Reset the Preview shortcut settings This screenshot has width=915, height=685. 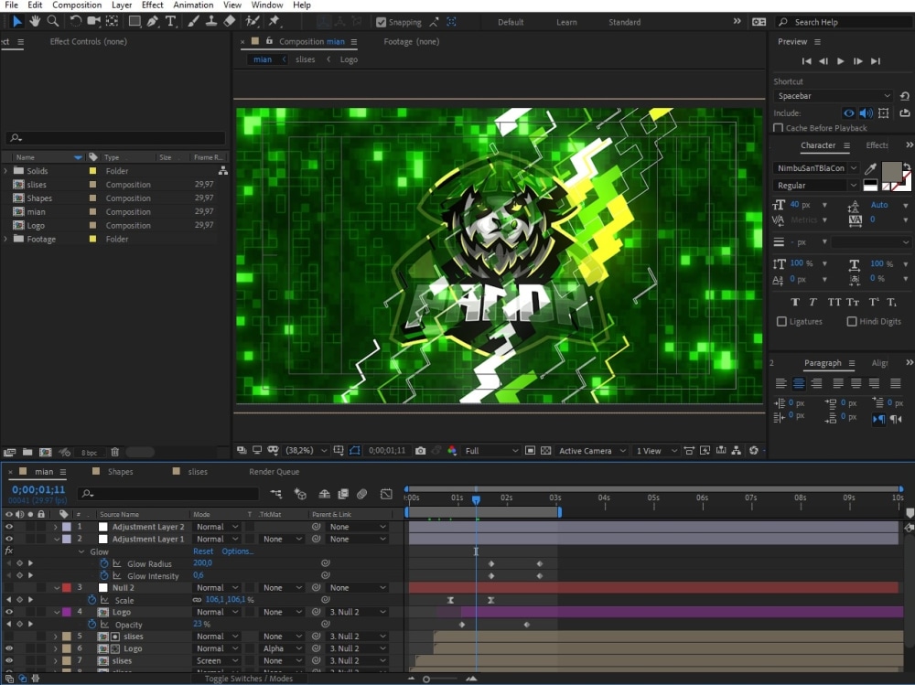[x=905, y=96]
